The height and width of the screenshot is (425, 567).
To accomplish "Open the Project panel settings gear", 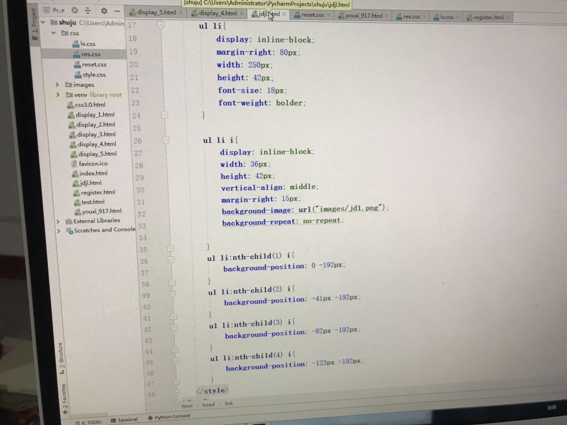I will pyautogui.click(x=104, y=11).
